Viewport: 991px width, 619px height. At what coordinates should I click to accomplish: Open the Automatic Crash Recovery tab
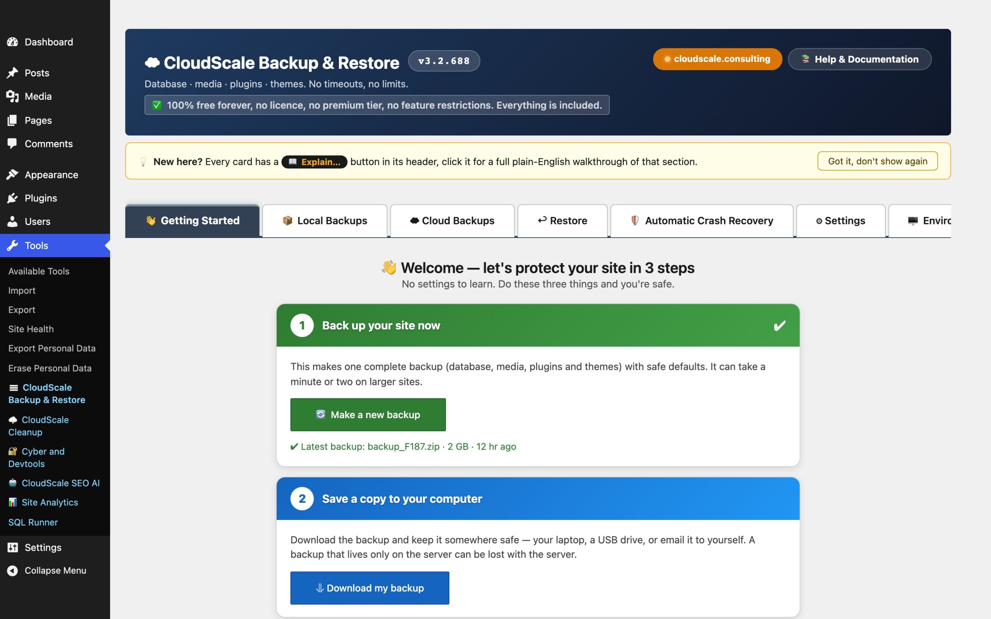pos(701,221)
